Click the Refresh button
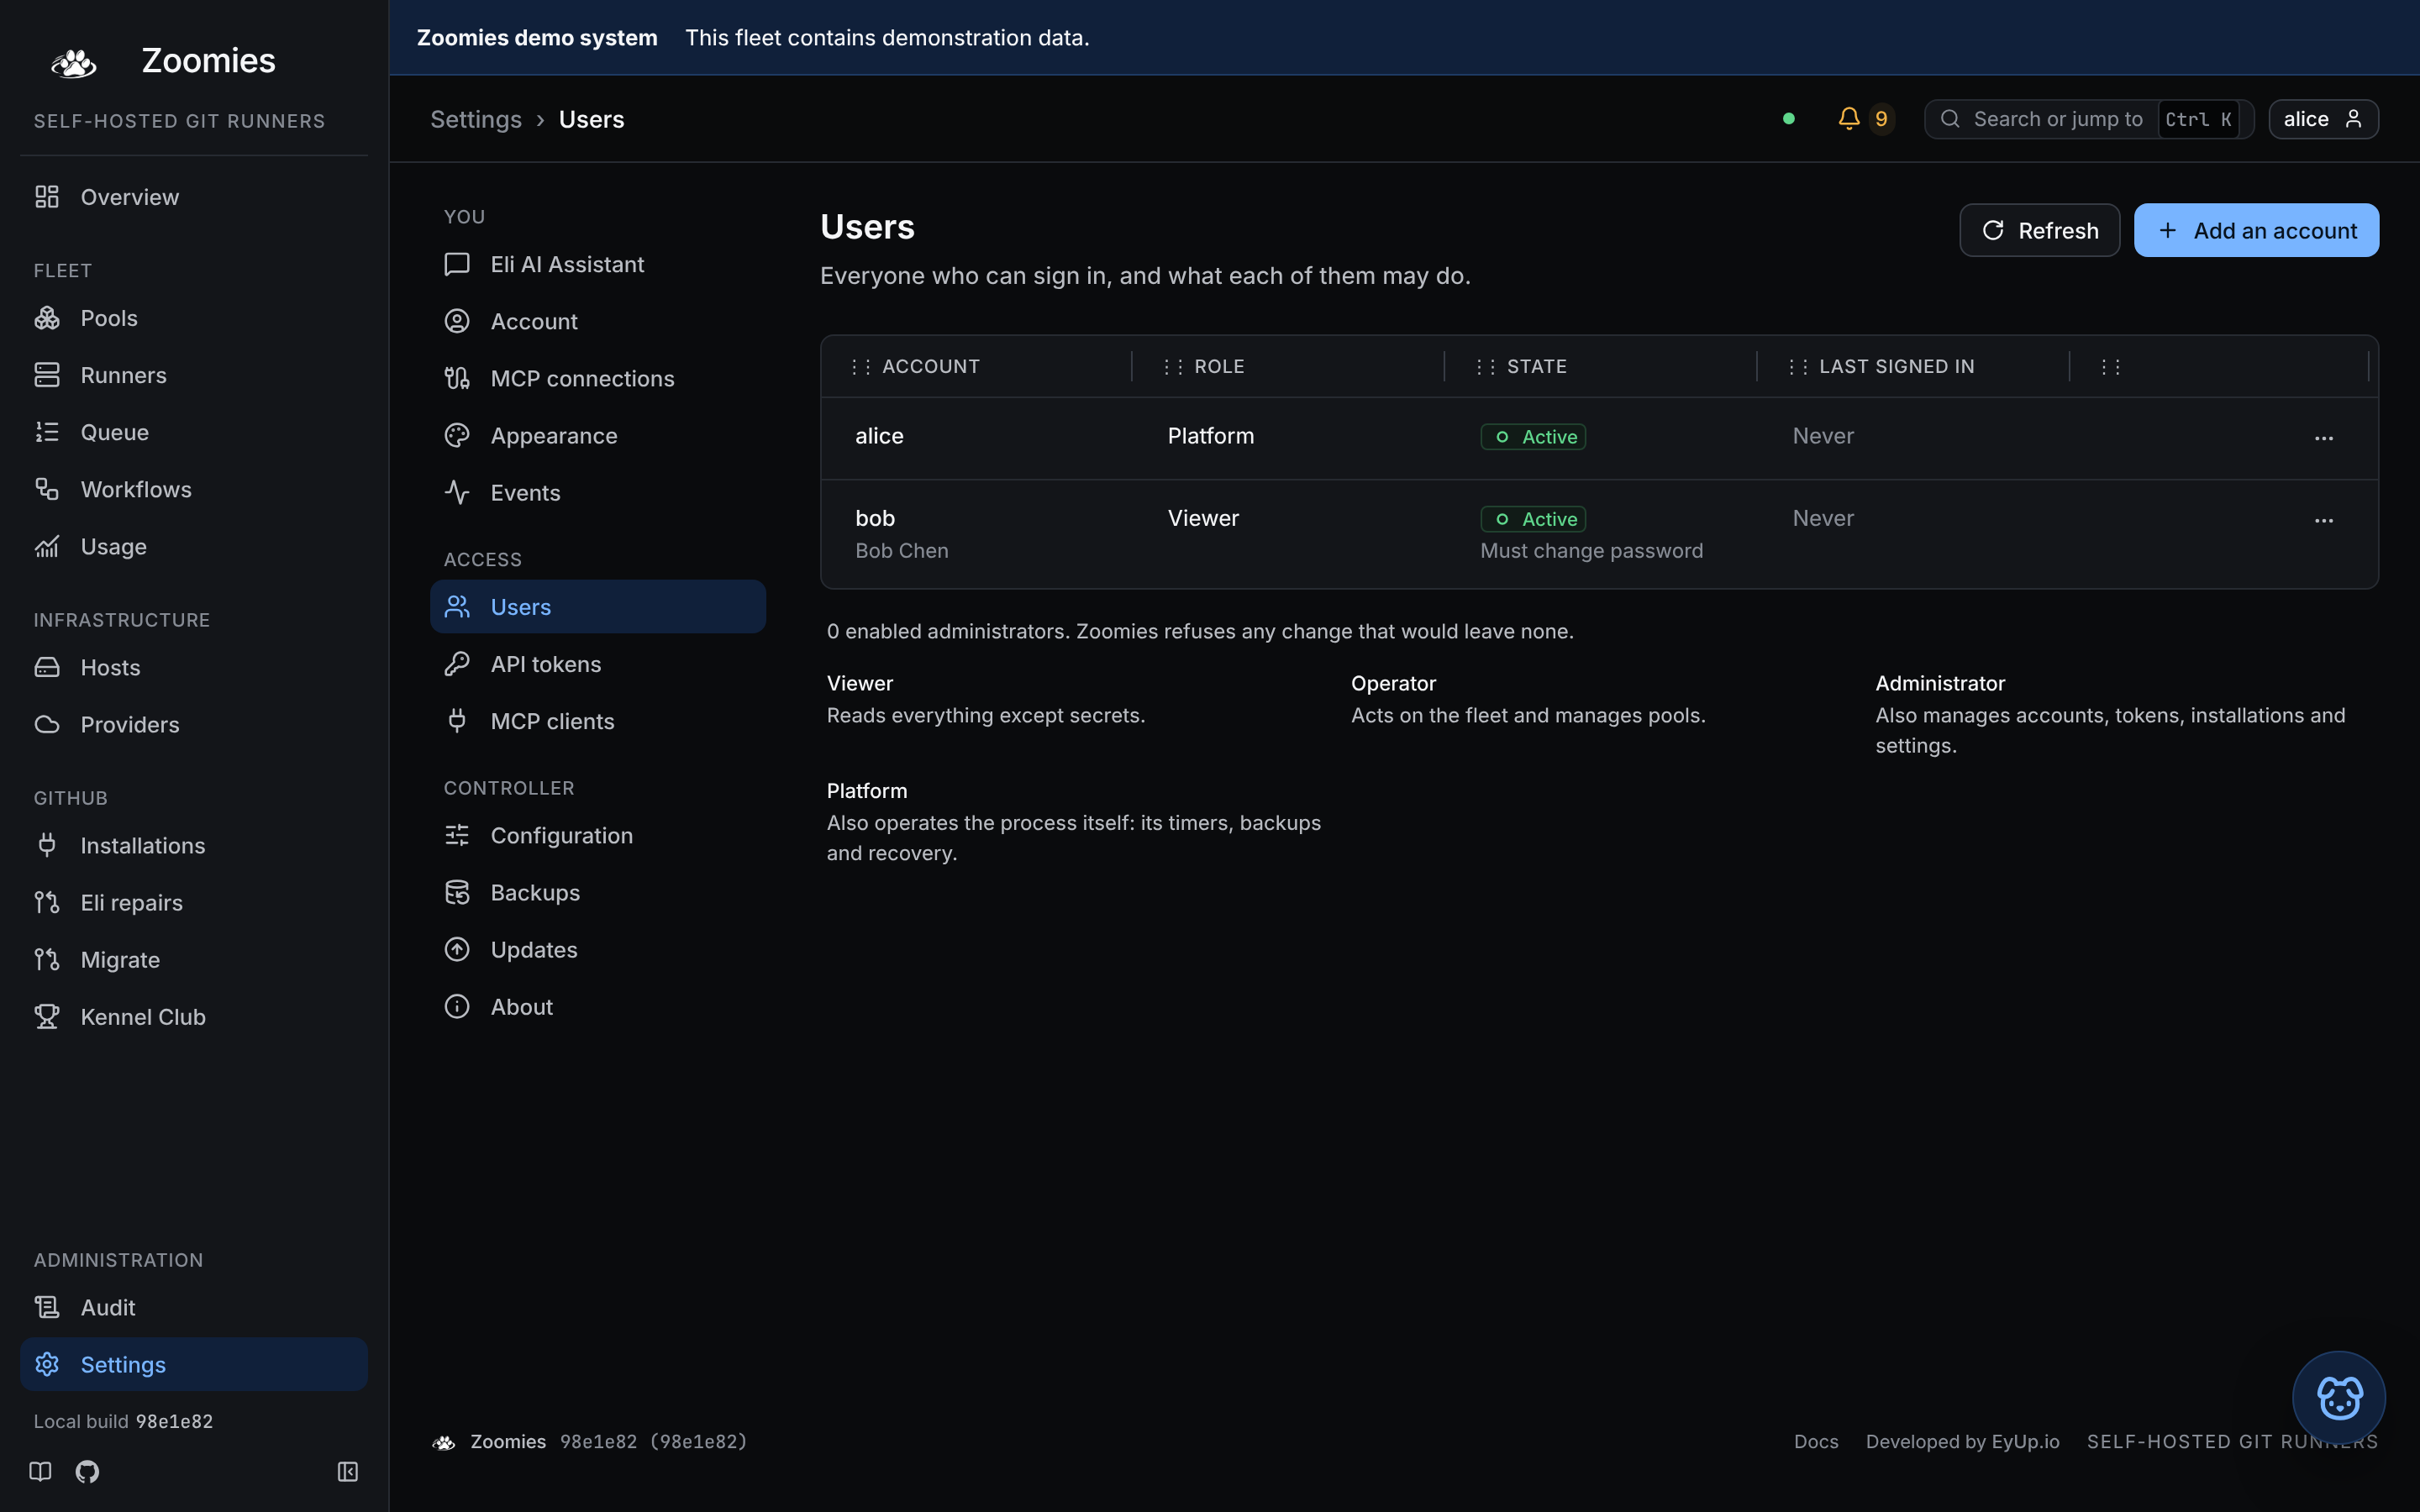2420x1512 pixels. [2039, 230]
